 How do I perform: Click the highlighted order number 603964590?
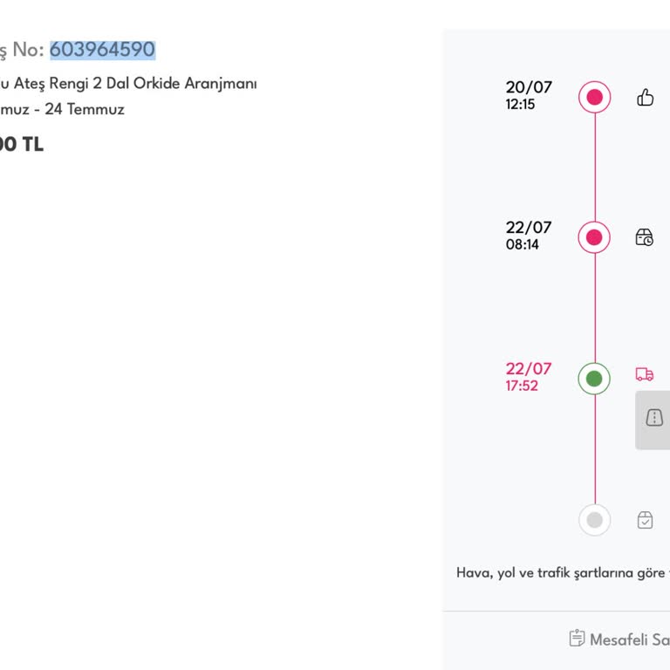pyautogui.click(x=102, y=50)
